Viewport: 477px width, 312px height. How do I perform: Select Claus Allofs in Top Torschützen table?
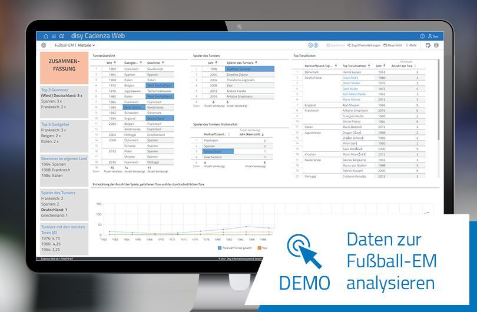coord(350,78)
